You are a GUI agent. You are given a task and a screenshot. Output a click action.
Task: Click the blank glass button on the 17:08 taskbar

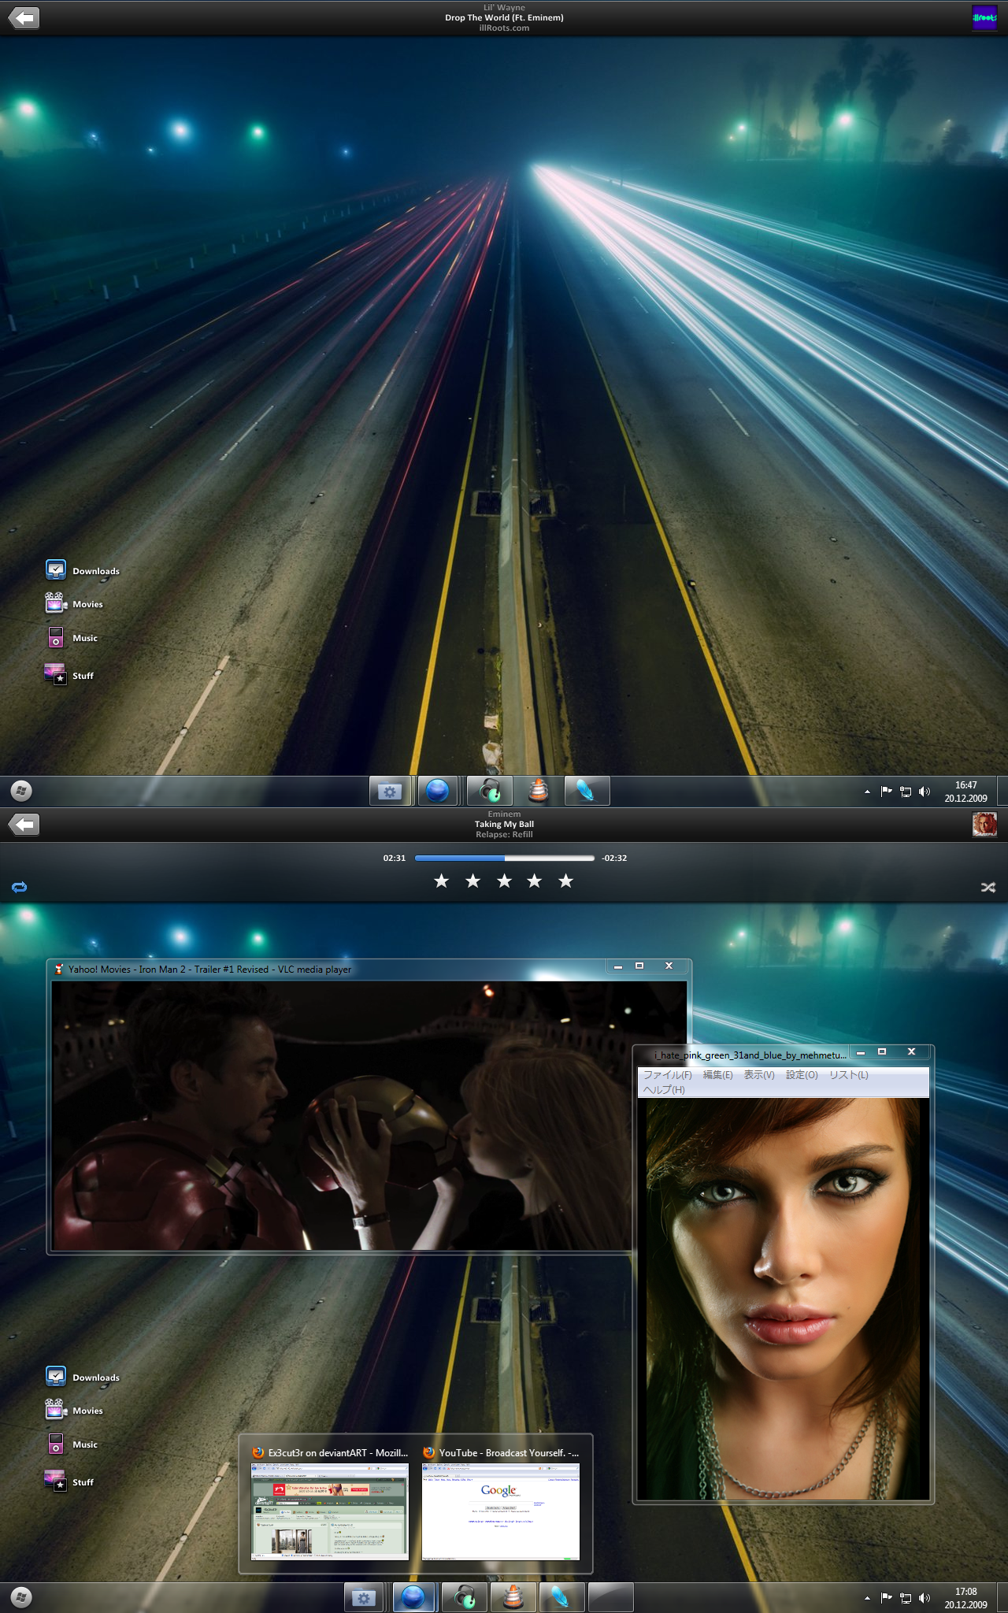coord(611,1598)
